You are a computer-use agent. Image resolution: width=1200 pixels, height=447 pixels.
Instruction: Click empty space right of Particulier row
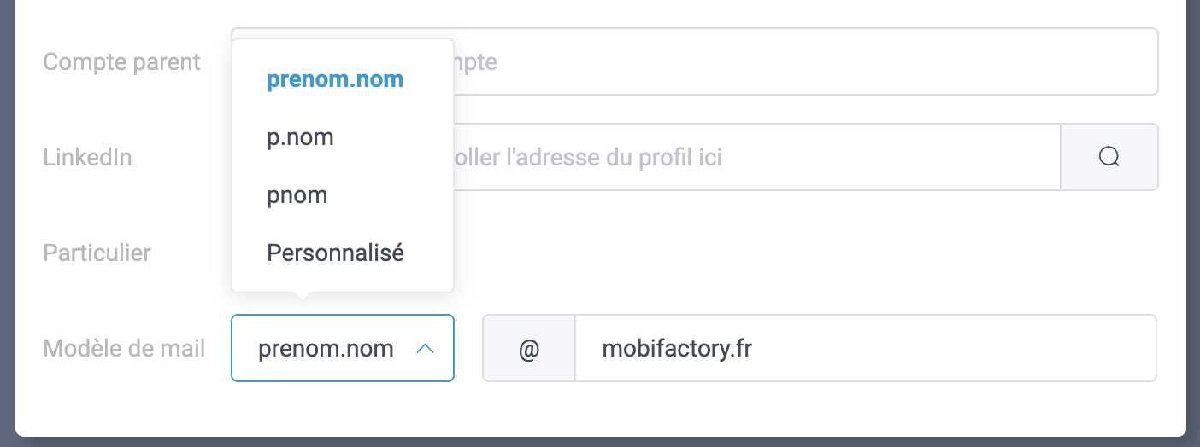pyautogui.click(x=769, y=253)
